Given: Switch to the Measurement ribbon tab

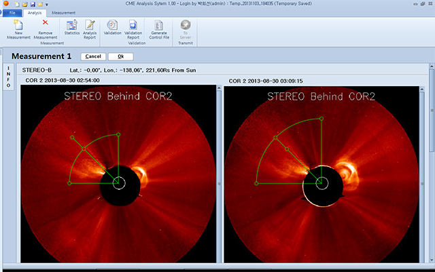Looking at the screenshot, I should [63, 13].
